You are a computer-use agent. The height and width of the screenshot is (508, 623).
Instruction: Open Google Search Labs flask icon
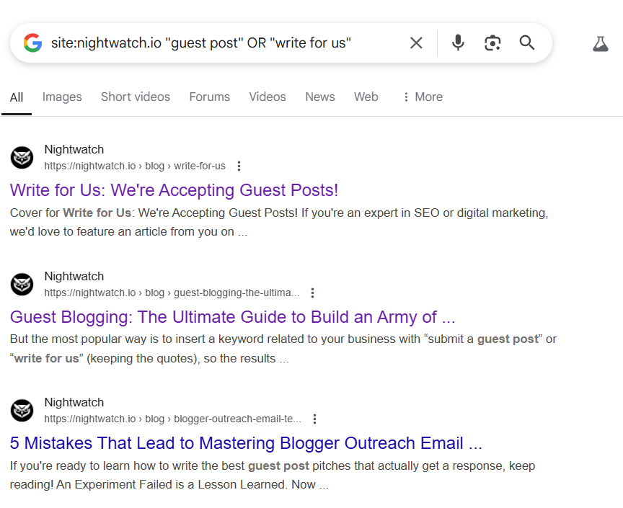tap(601, 43)
